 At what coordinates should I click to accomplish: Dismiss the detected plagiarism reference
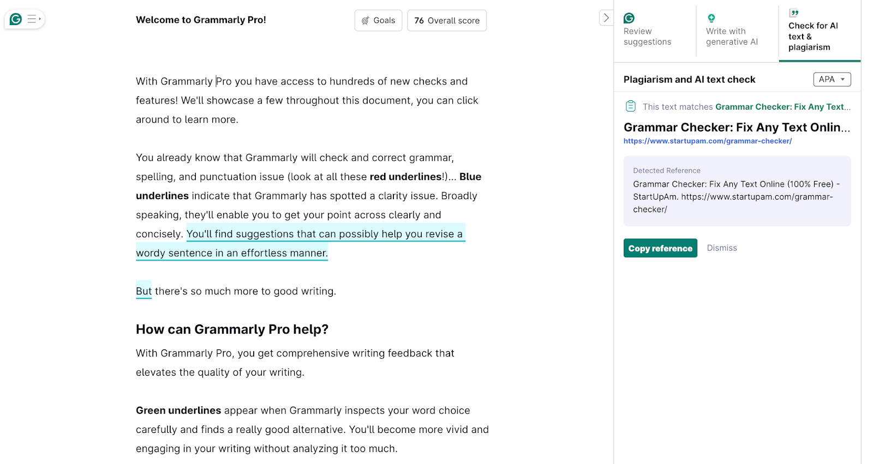tap(721, 248)
